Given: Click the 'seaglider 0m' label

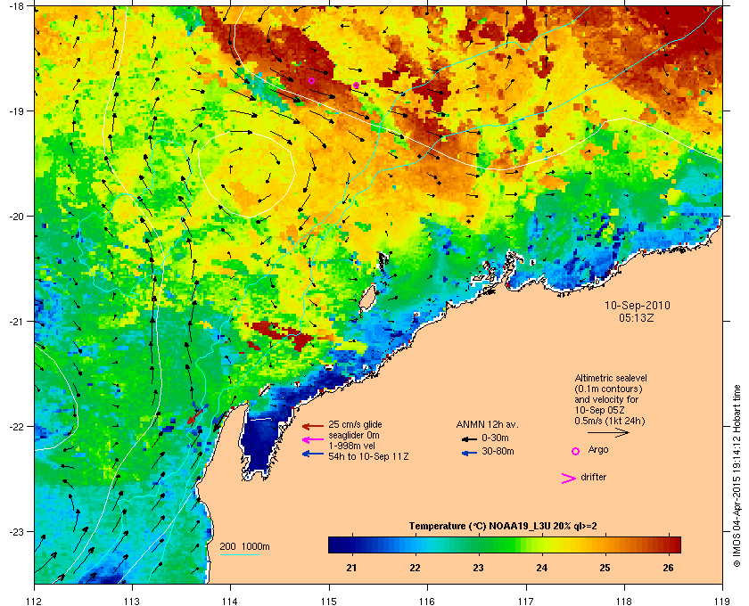Looking at the screenshot, I should (x=353, y=435).
